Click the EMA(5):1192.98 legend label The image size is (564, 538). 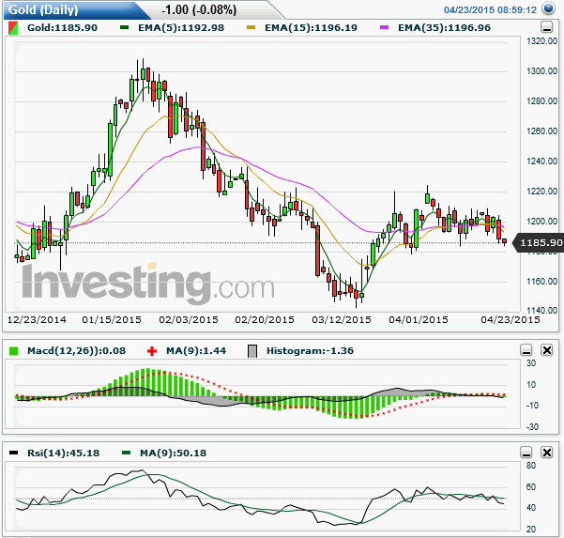click(x=181, y=28)
